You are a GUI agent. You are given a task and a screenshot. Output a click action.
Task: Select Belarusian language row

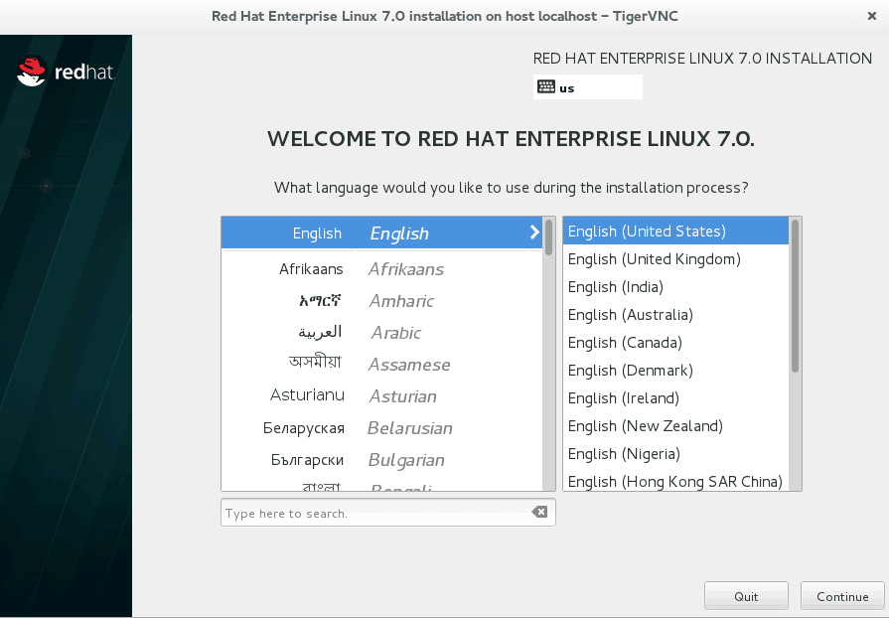(x=381, y=427)
